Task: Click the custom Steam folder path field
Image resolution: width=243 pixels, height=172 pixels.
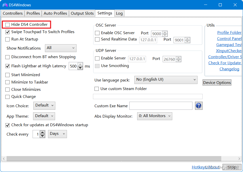Action: 148,96
